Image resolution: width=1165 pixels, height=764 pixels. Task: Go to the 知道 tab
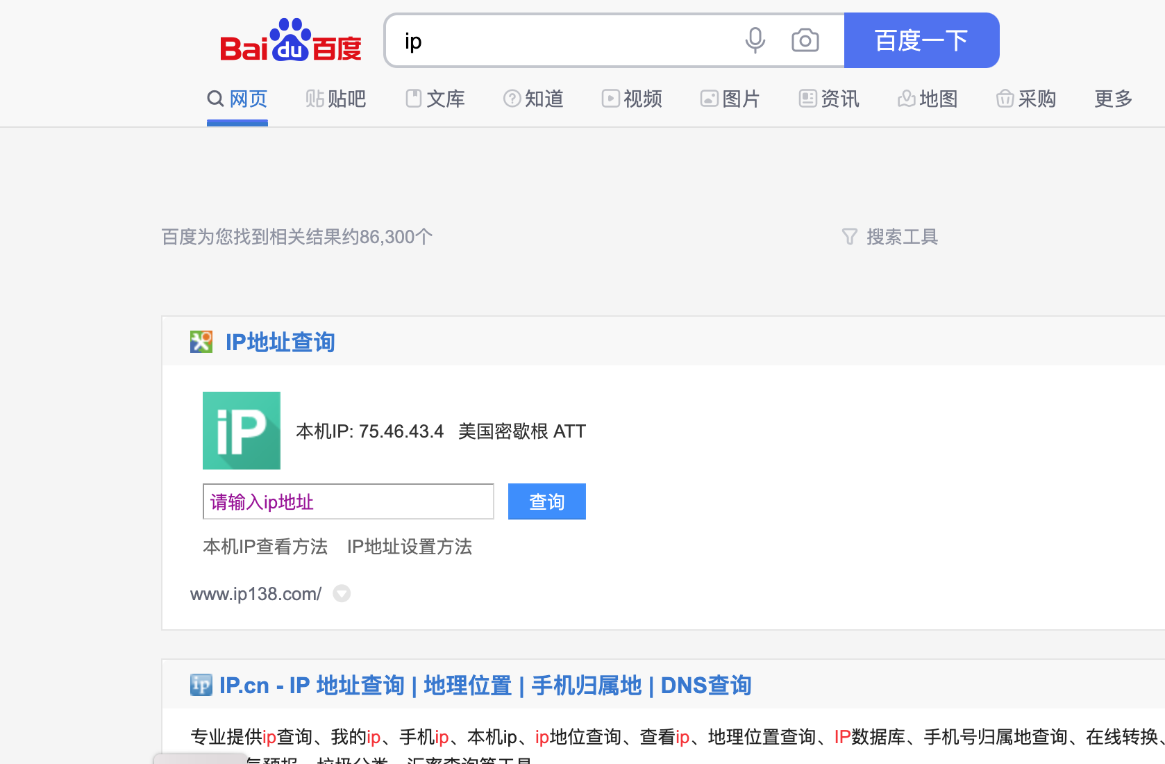pos(533,99)
